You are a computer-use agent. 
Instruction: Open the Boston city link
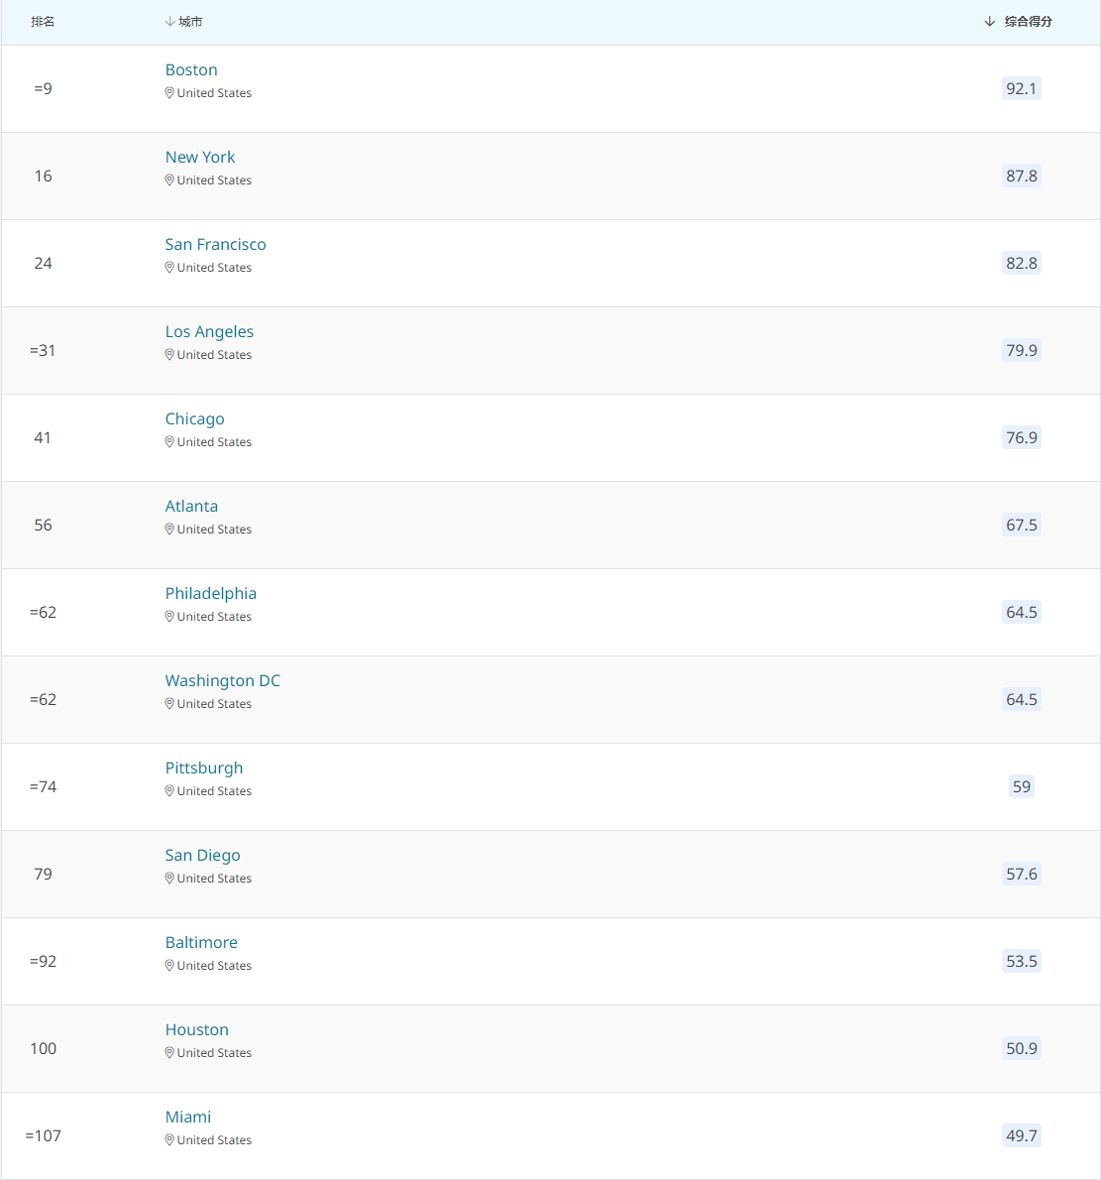(x=191, y=70)
